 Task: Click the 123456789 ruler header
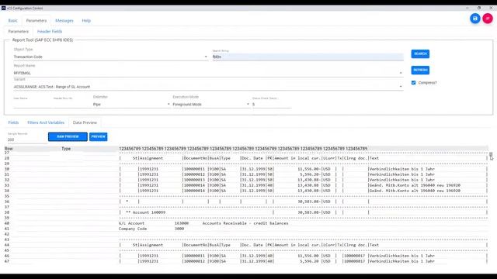coord(243,149)
